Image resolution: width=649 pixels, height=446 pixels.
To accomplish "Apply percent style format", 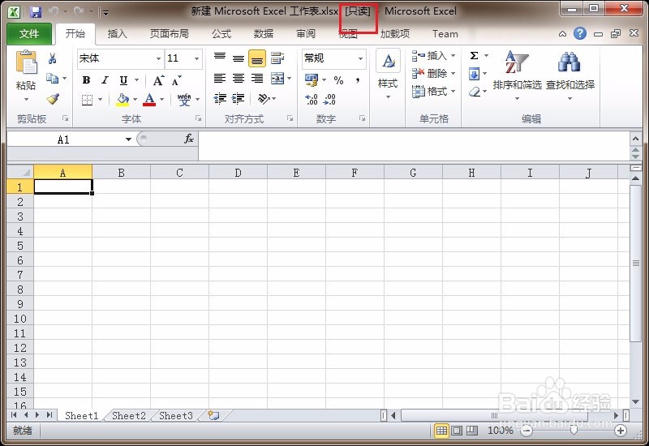I will click(x=338, y=80).
